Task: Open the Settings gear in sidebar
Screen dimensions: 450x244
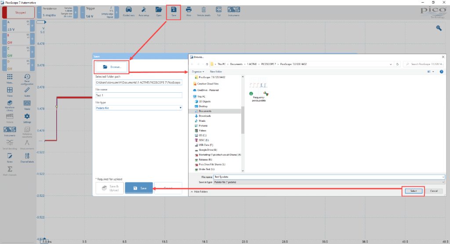Action: coord(27,118)
